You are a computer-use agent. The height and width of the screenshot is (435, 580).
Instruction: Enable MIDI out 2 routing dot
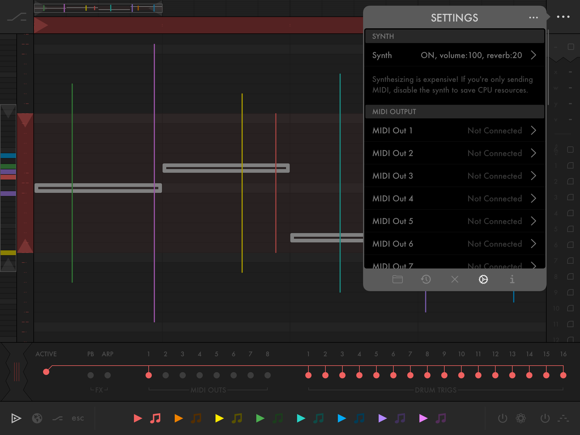[166, 375]
